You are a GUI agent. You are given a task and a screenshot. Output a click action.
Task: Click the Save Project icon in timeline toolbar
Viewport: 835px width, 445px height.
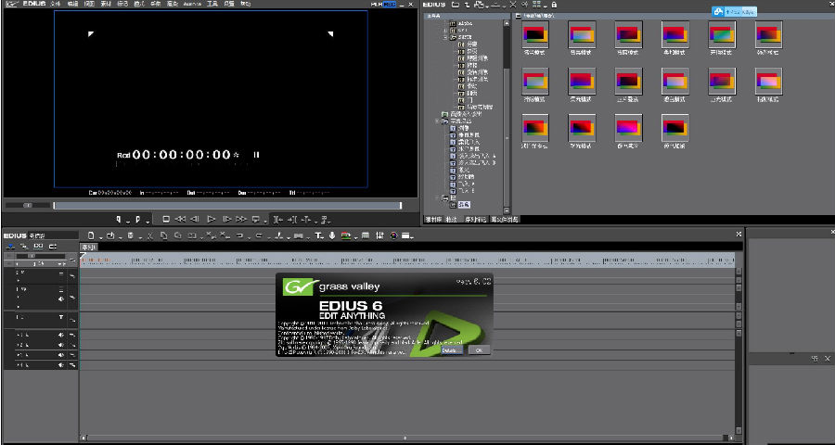(130, 235)
